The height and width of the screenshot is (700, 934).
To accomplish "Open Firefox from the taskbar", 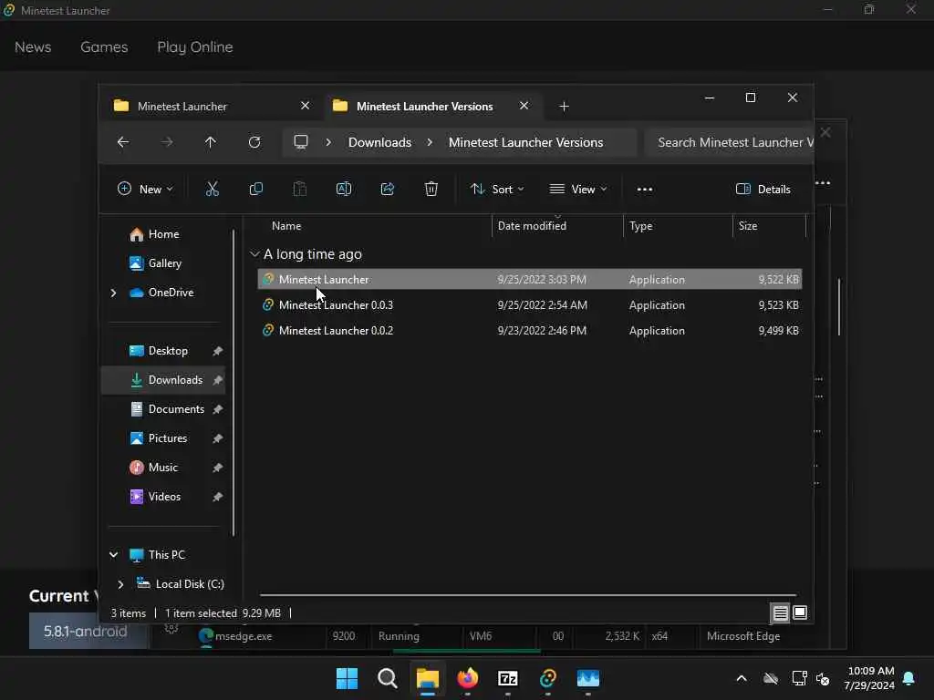I will [x=468, y=678].
